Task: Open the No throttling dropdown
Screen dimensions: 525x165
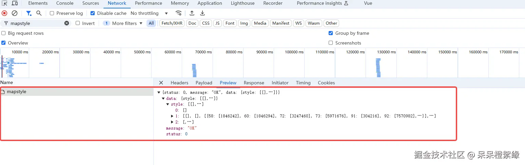Action: pyautogui.click(x=149, y=13)
